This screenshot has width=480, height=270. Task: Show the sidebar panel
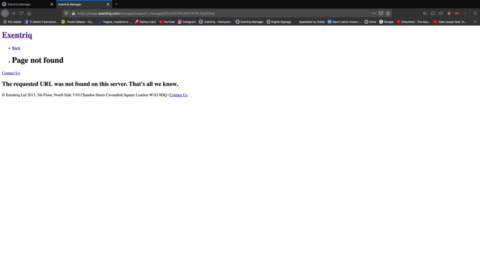pyautogui.click(x=433, y=13)
